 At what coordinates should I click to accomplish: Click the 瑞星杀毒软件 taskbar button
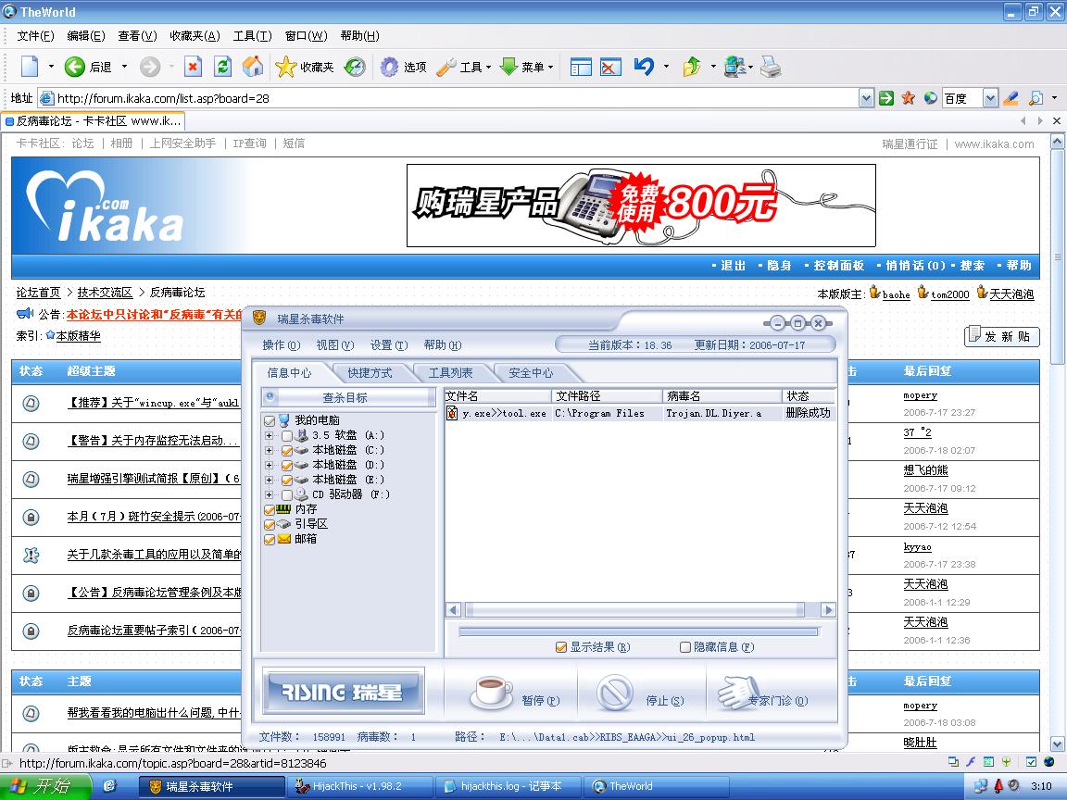[x=211, y=786]
